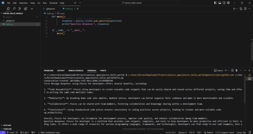Viewport: 253px width, 134px height.
Task: Open the Help menu
Action: tap(62, 3)
